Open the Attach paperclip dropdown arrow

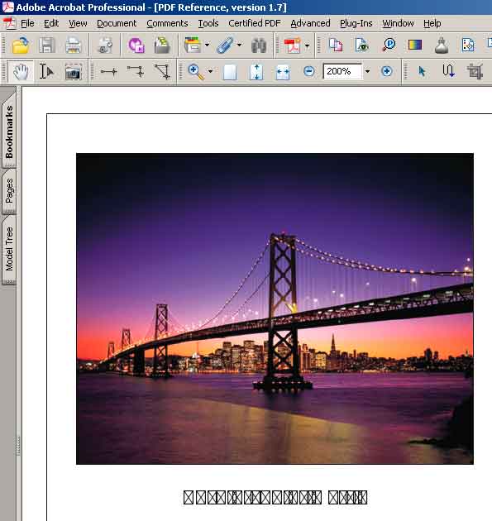(239, 45)
